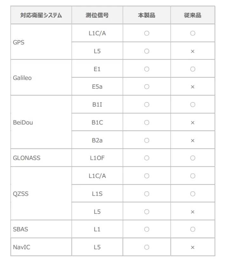226x267 pixels.
Task: Click the cross mark in Galileo E5a row
Action: (x=193, y=87)
